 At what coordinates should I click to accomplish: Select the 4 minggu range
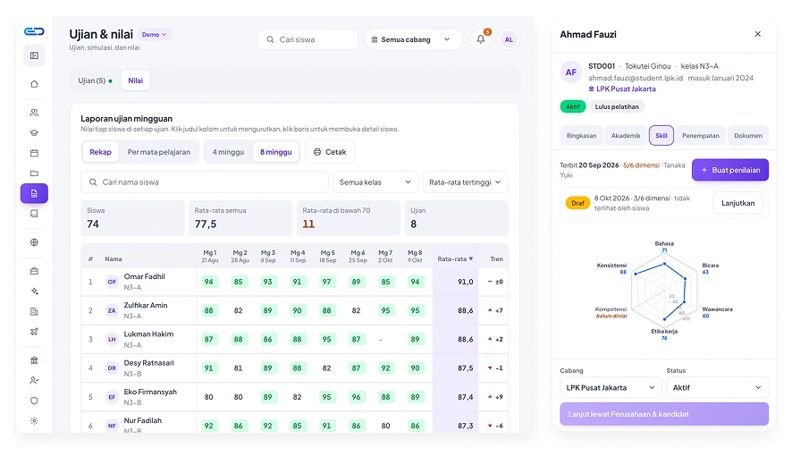[228, 152]
